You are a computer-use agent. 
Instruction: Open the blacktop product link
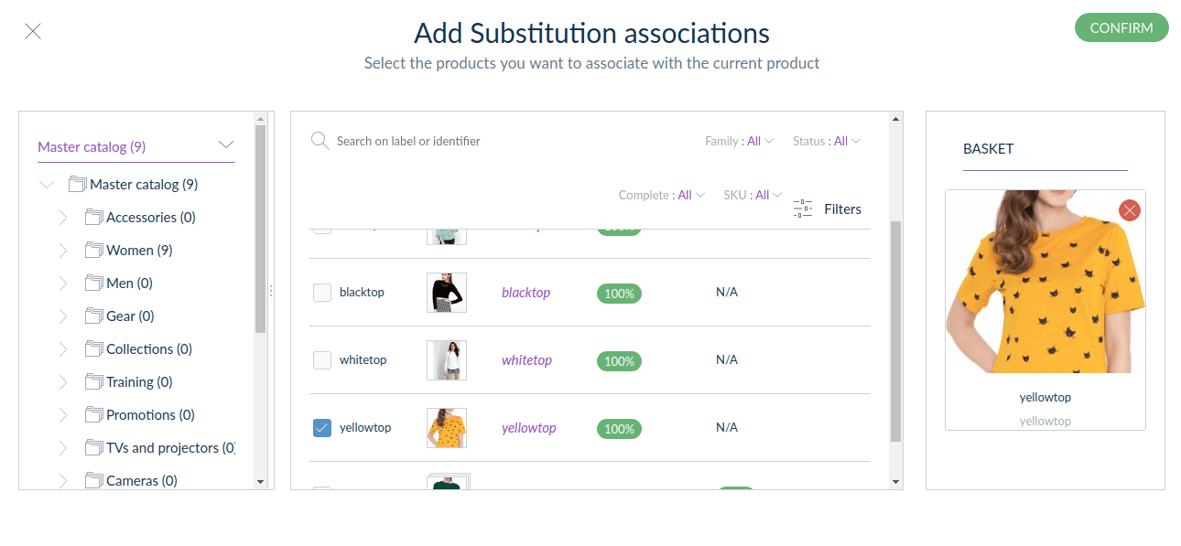click(525, 293)
